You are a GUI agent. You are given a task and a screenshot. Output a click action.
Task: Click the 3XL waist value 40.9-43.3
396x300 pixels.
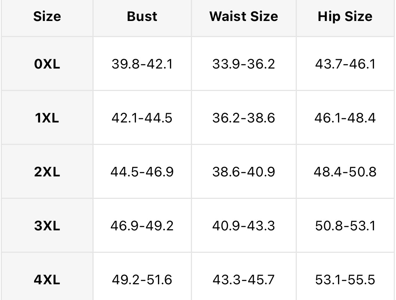click(x=244, y=226)
